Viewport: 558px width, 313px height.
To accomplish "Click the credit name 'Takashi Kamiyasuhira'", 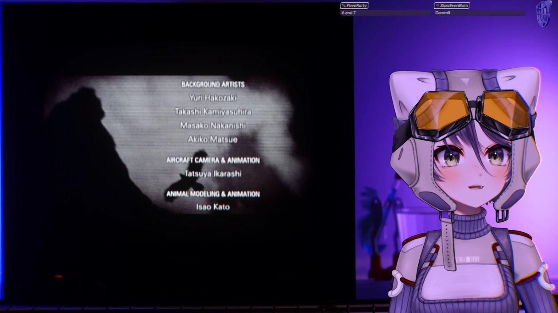I will point(213,112).
